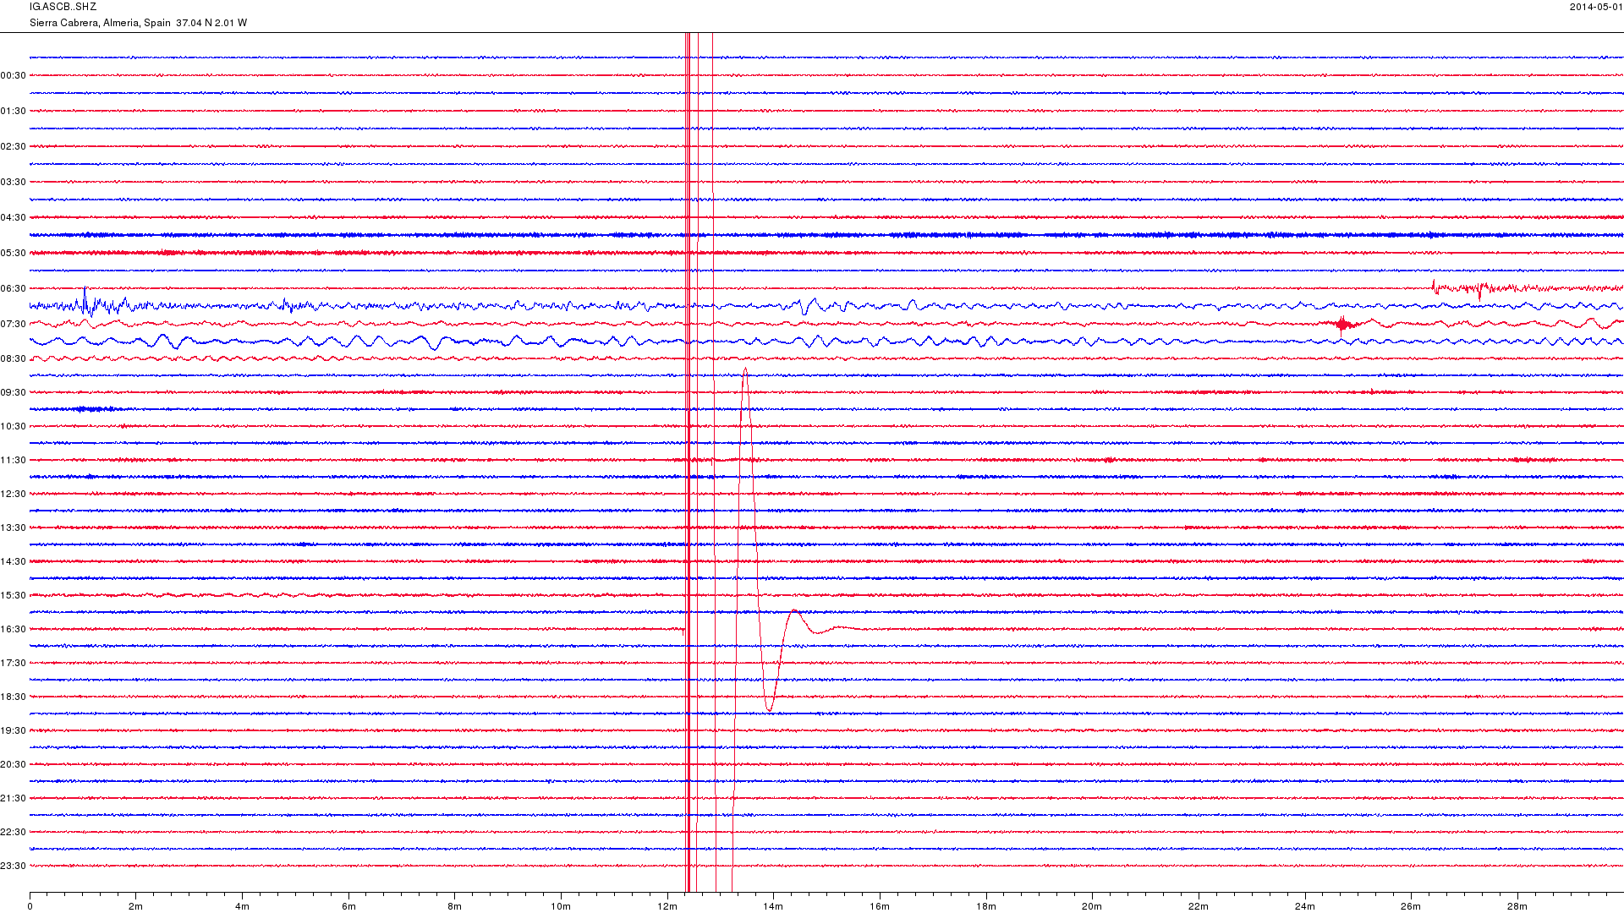1624x913 pixels.
Task: Click the 6m axis tick label
Action: pos(348,907)
